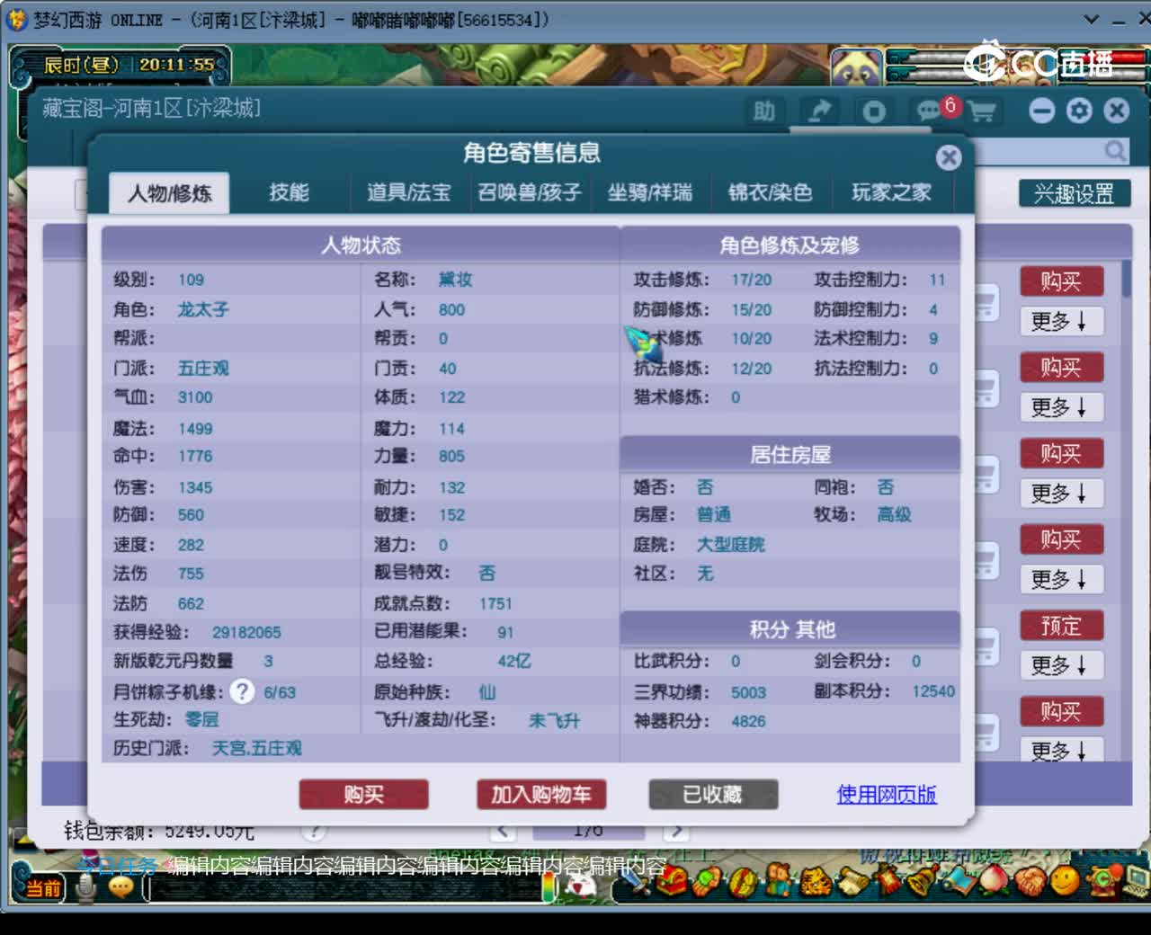Screen dimensions: 1151x935
Task: Click the 龙太子 character value
Action: (203, 309)
